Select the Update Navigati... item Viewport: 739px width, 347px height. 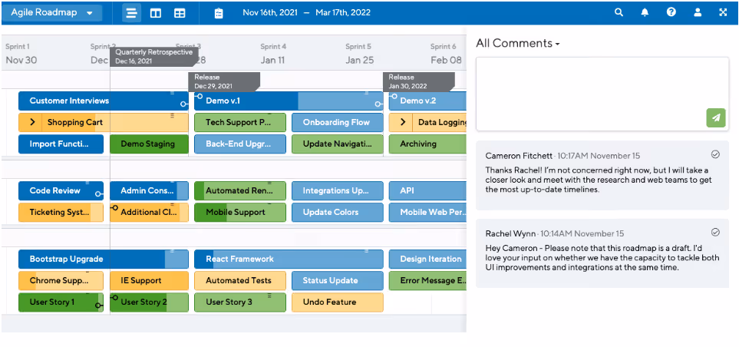click(338, 144)
